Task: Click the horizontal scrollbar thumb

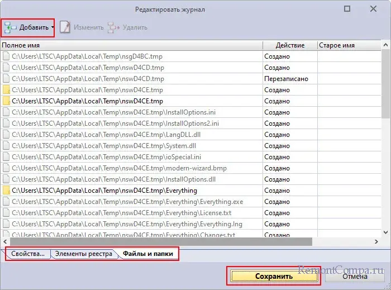Action: [156, 242]
